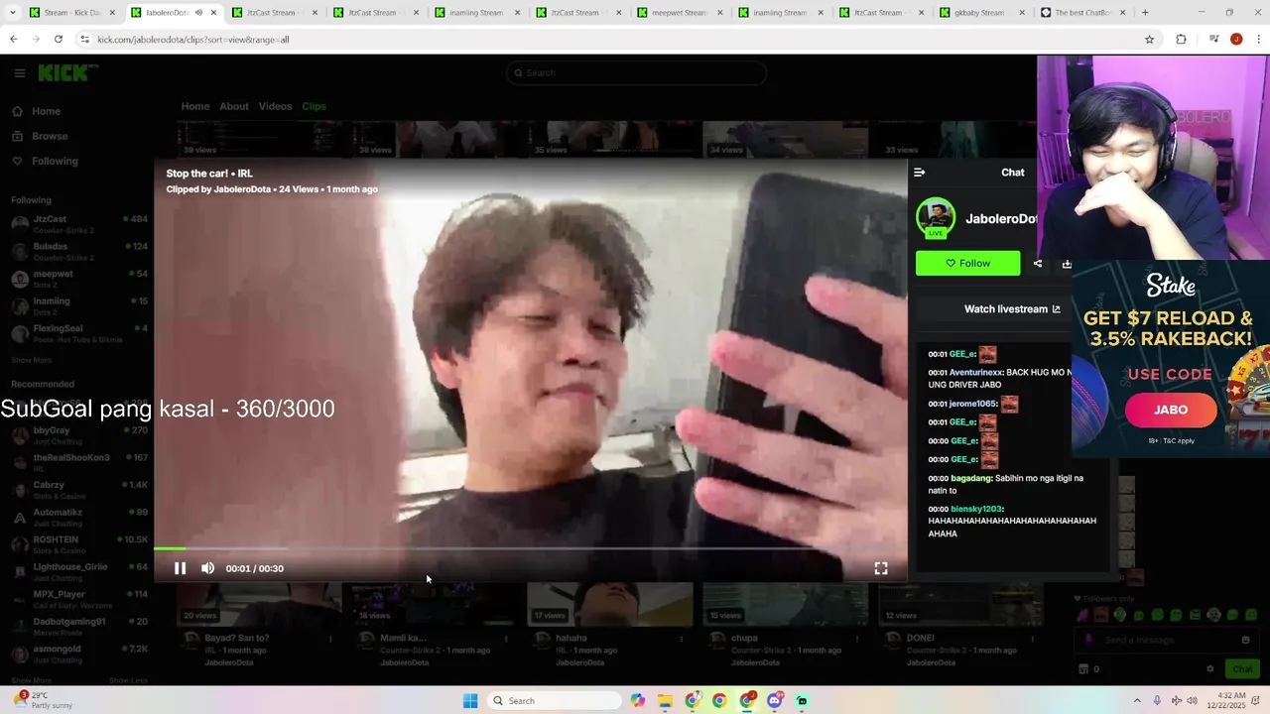Open Lighthouse_Girlie recommended channel
This screenshot has width=1270, height=714.
pos(78,571)
